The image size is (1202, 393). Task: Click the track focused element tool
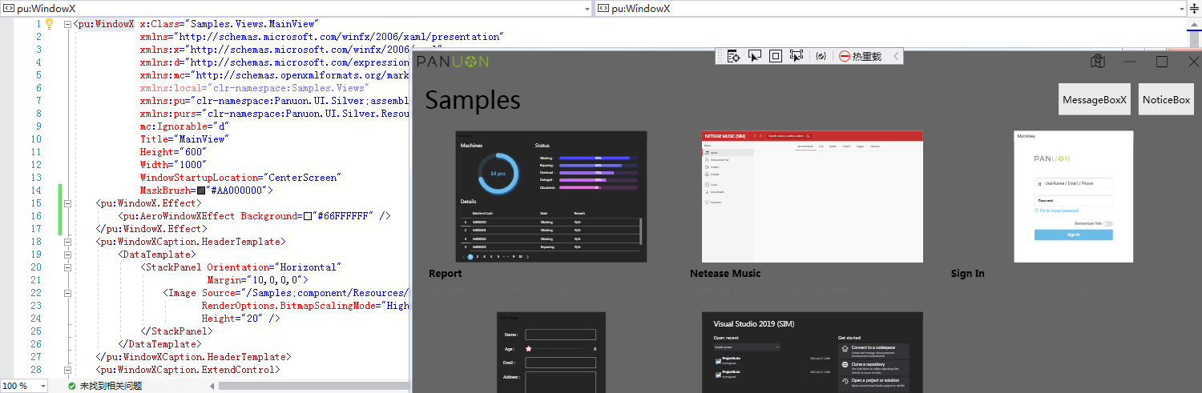796,56
